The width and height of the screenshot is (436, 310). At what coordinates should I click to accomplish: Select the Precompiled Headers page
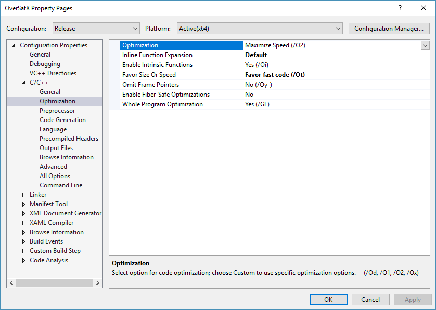pyautogui.click(x=69, y=139)
